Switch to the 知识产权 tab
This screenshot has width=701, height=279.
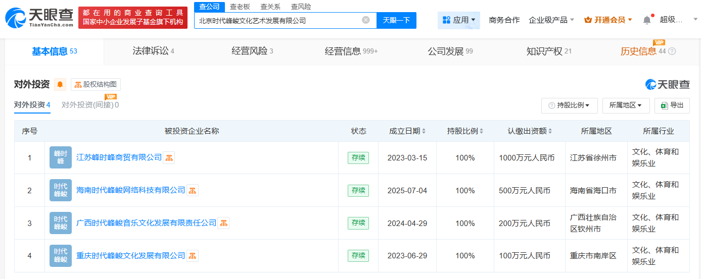pos(548,51)
